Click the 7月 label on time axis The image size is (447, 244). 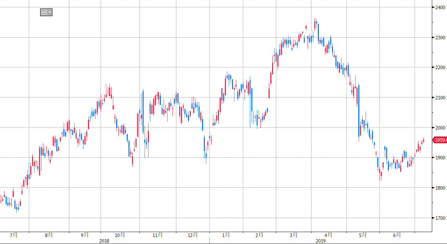point(14,235)
